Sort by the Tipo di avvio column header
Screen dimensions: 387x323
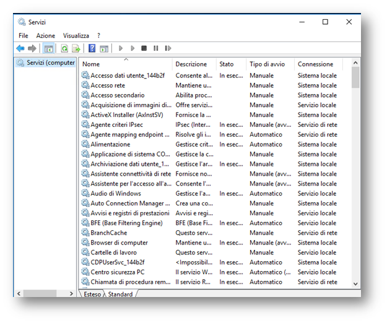point(270,64)
